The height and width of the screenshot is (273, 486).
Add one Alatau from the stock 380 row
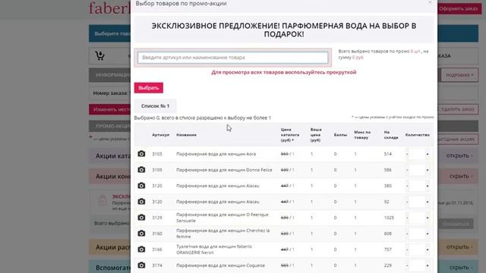click(428, 186)
